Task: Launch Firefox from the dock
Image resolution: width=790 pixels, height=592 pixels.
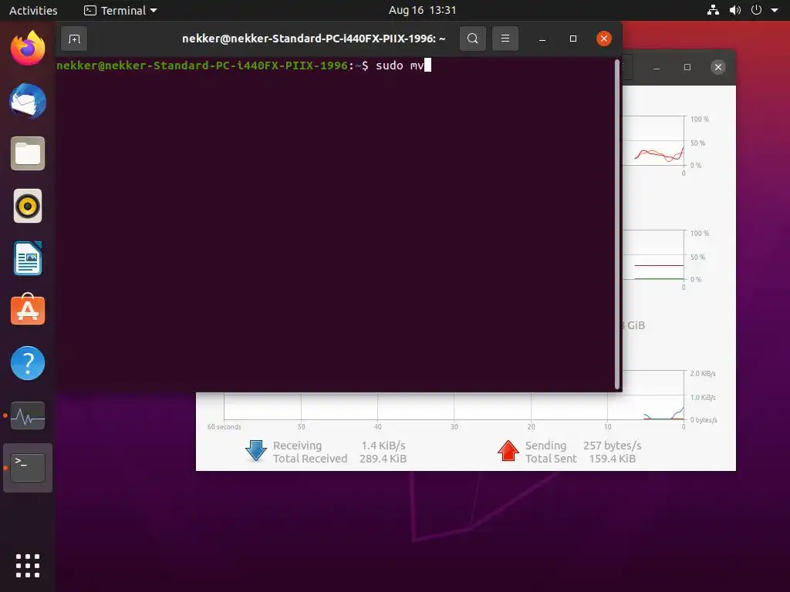Action: tap(28, 49)
